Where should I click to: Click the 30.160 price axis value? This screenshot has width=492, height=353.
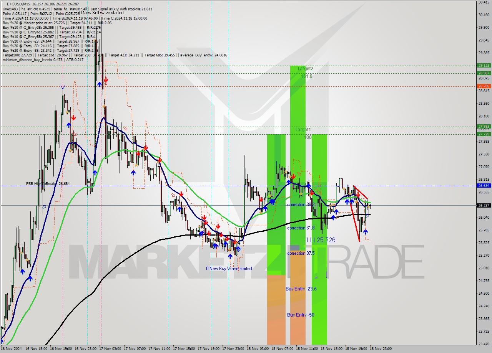point(484,15)
